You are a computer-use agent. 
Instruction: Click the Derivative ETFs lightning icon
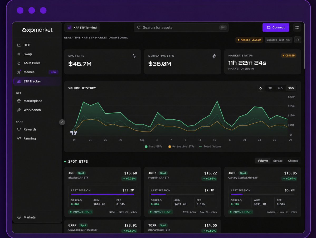point(214,56)
